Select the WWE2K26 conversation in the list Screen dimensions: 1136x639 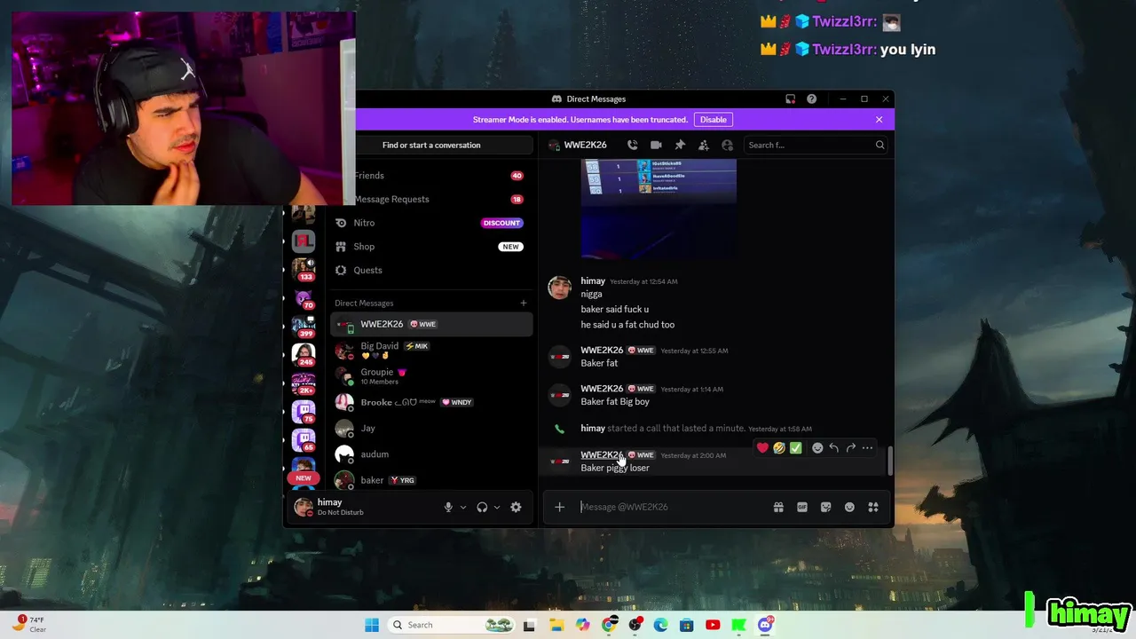click(431, 324)
